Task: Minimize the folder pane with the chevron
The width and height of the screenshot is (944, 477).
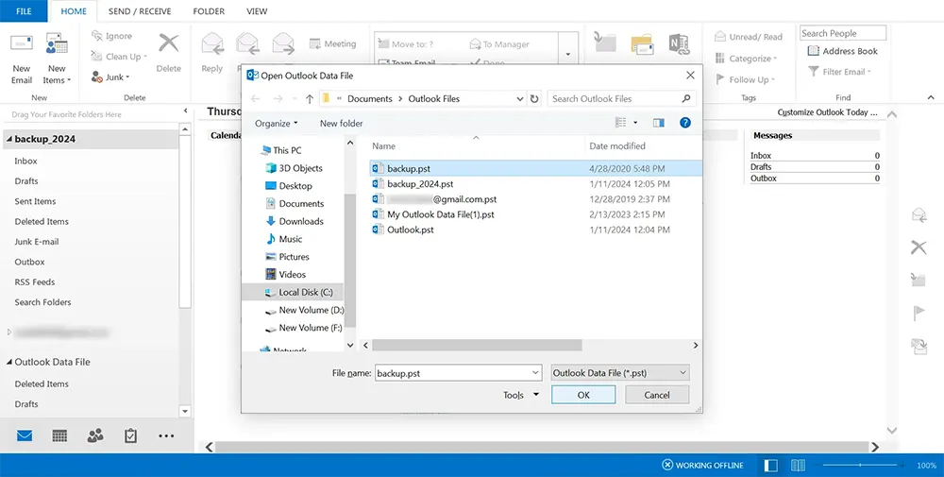Action: 185,111
